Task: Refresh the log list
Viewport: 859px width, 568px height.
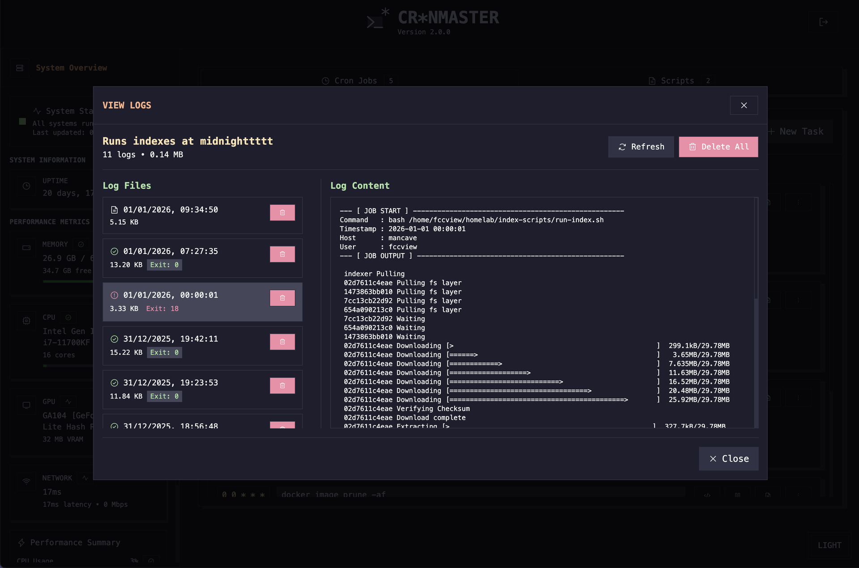Action: click(641, 147)
